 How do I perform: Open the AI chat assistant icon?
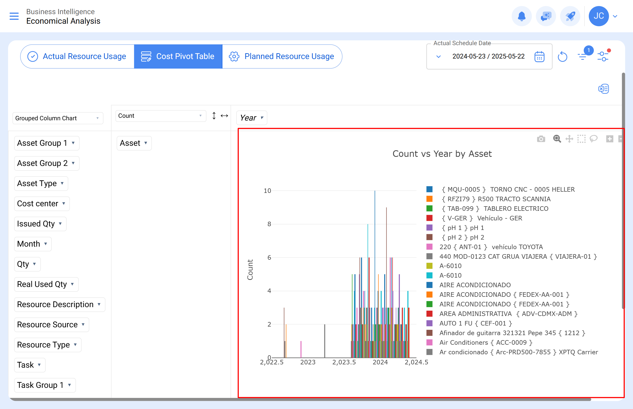click(x=546, y=16)
